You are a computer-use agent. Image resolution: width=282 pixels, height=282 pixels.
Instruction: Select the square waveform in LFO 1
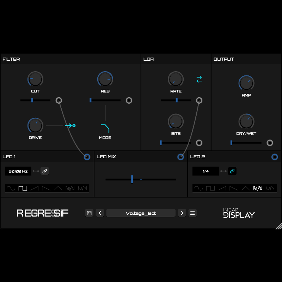[x=23, y=188]
